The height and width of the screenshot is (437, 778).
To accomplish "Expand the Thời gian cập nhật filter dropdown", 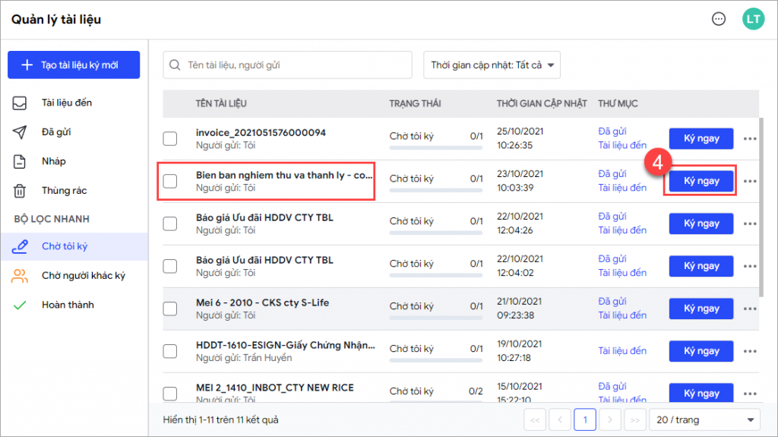I will (492, 65).
